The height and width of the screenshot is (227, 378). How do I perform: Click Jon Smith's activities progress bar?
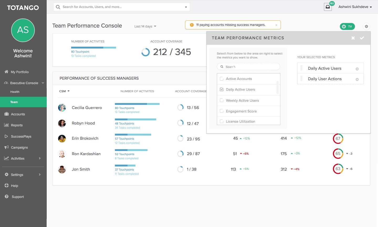tap(125, 165)
